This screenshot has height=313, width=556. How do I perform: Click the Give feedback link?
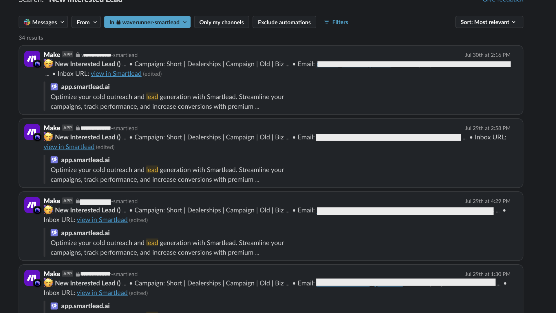click(x=503, y=1)
